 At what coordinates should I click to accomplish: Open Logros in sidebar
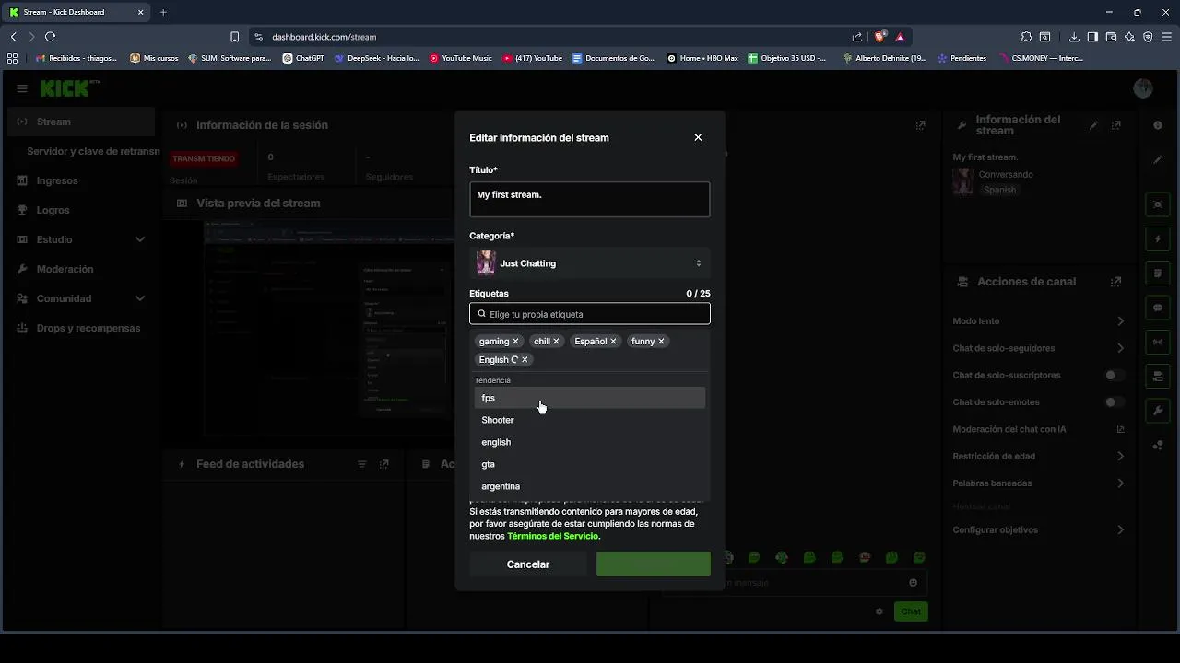click(53, 210)
